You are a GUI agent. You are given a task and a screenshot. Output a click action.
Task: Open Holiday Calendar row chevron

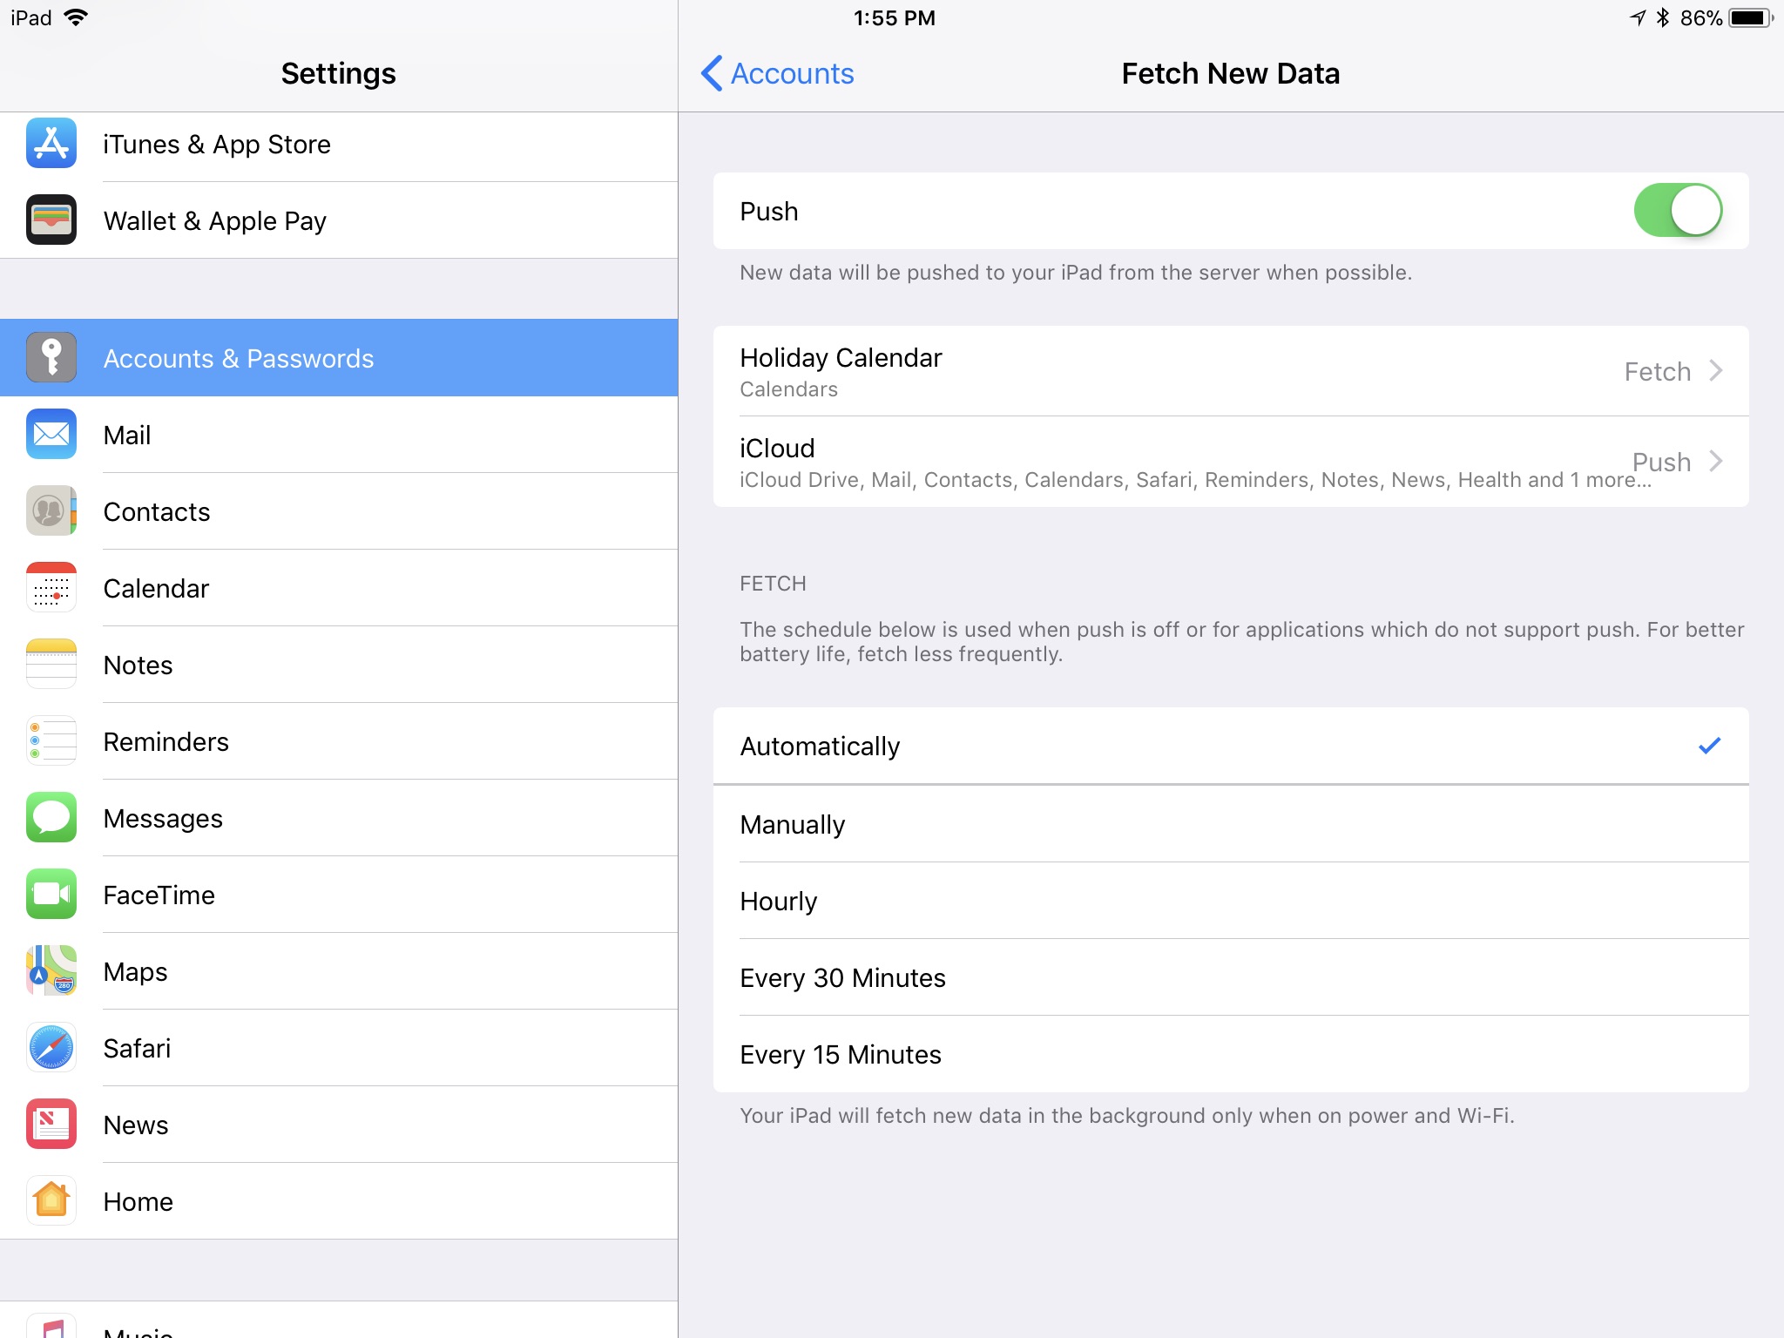pos(1716,371)
